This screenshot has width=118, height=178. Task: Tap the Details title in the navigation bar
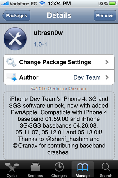pyautogui.click(x=59, y=15)
